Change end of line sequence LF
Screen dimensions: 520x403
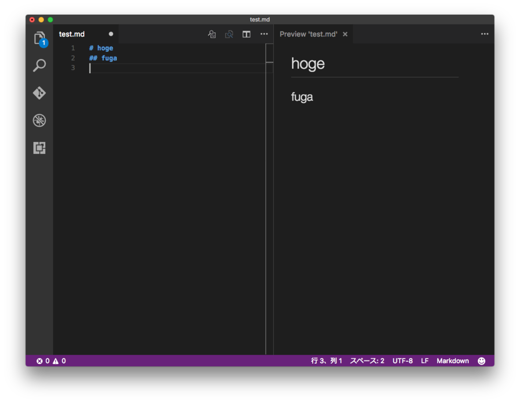tap(425, 361)
